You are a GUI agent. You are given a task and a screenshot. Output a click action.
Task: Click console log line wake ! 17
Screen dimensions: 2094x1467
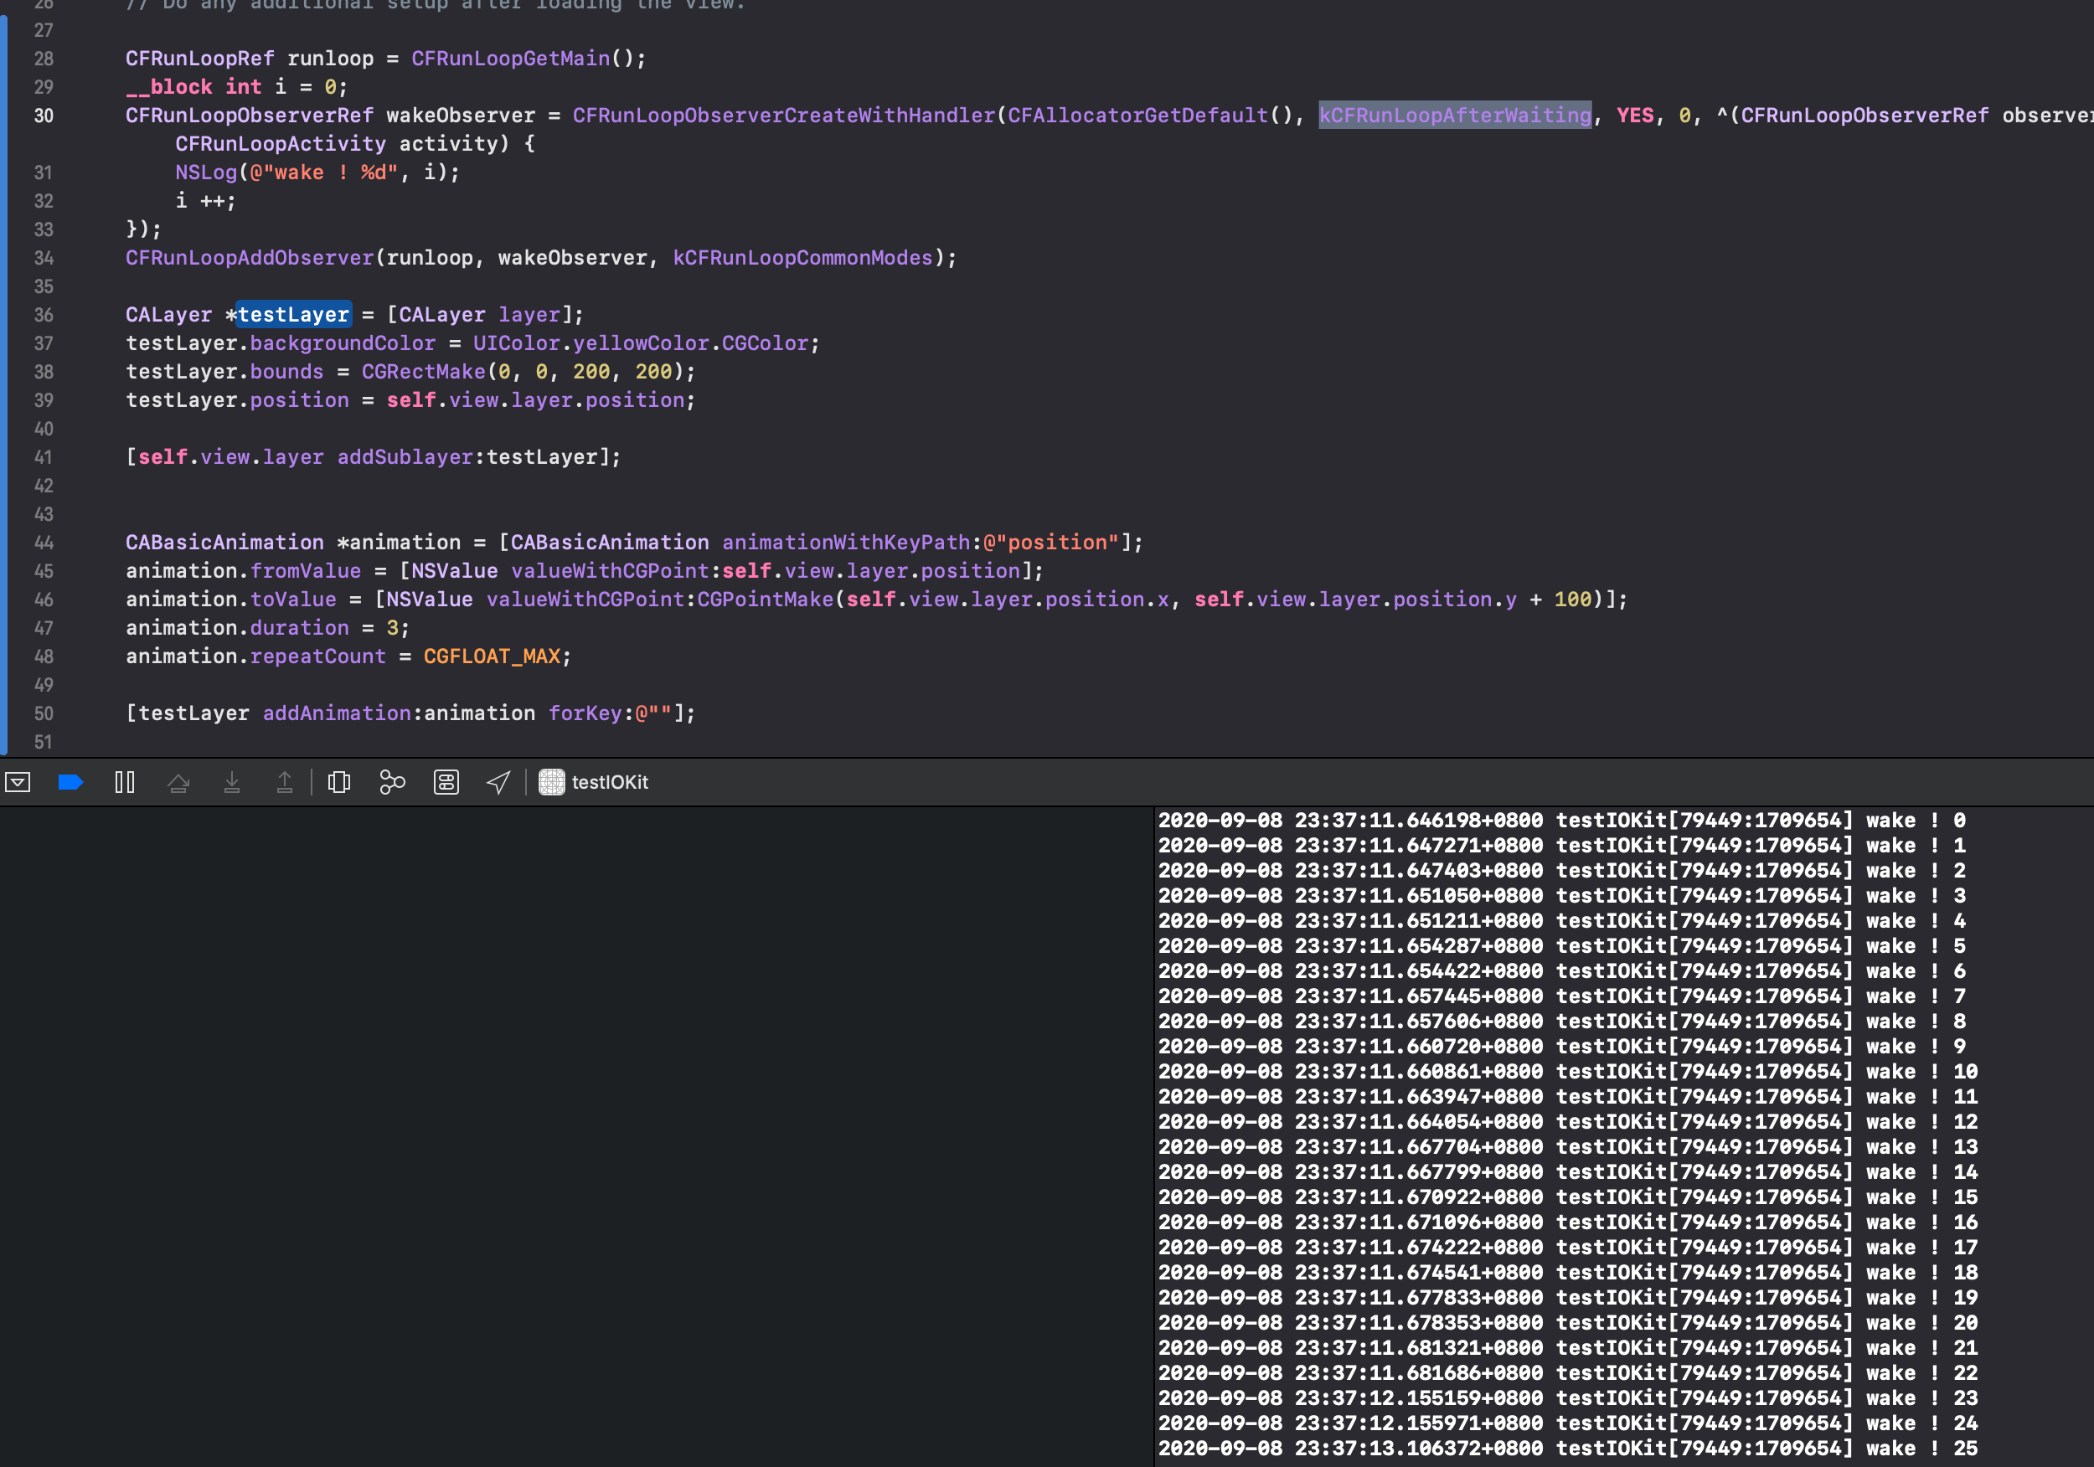[x=1568, y=1248]
